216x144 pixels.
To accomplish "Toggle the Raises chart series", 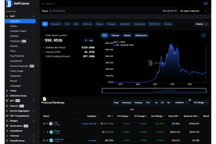I will 127,35.
